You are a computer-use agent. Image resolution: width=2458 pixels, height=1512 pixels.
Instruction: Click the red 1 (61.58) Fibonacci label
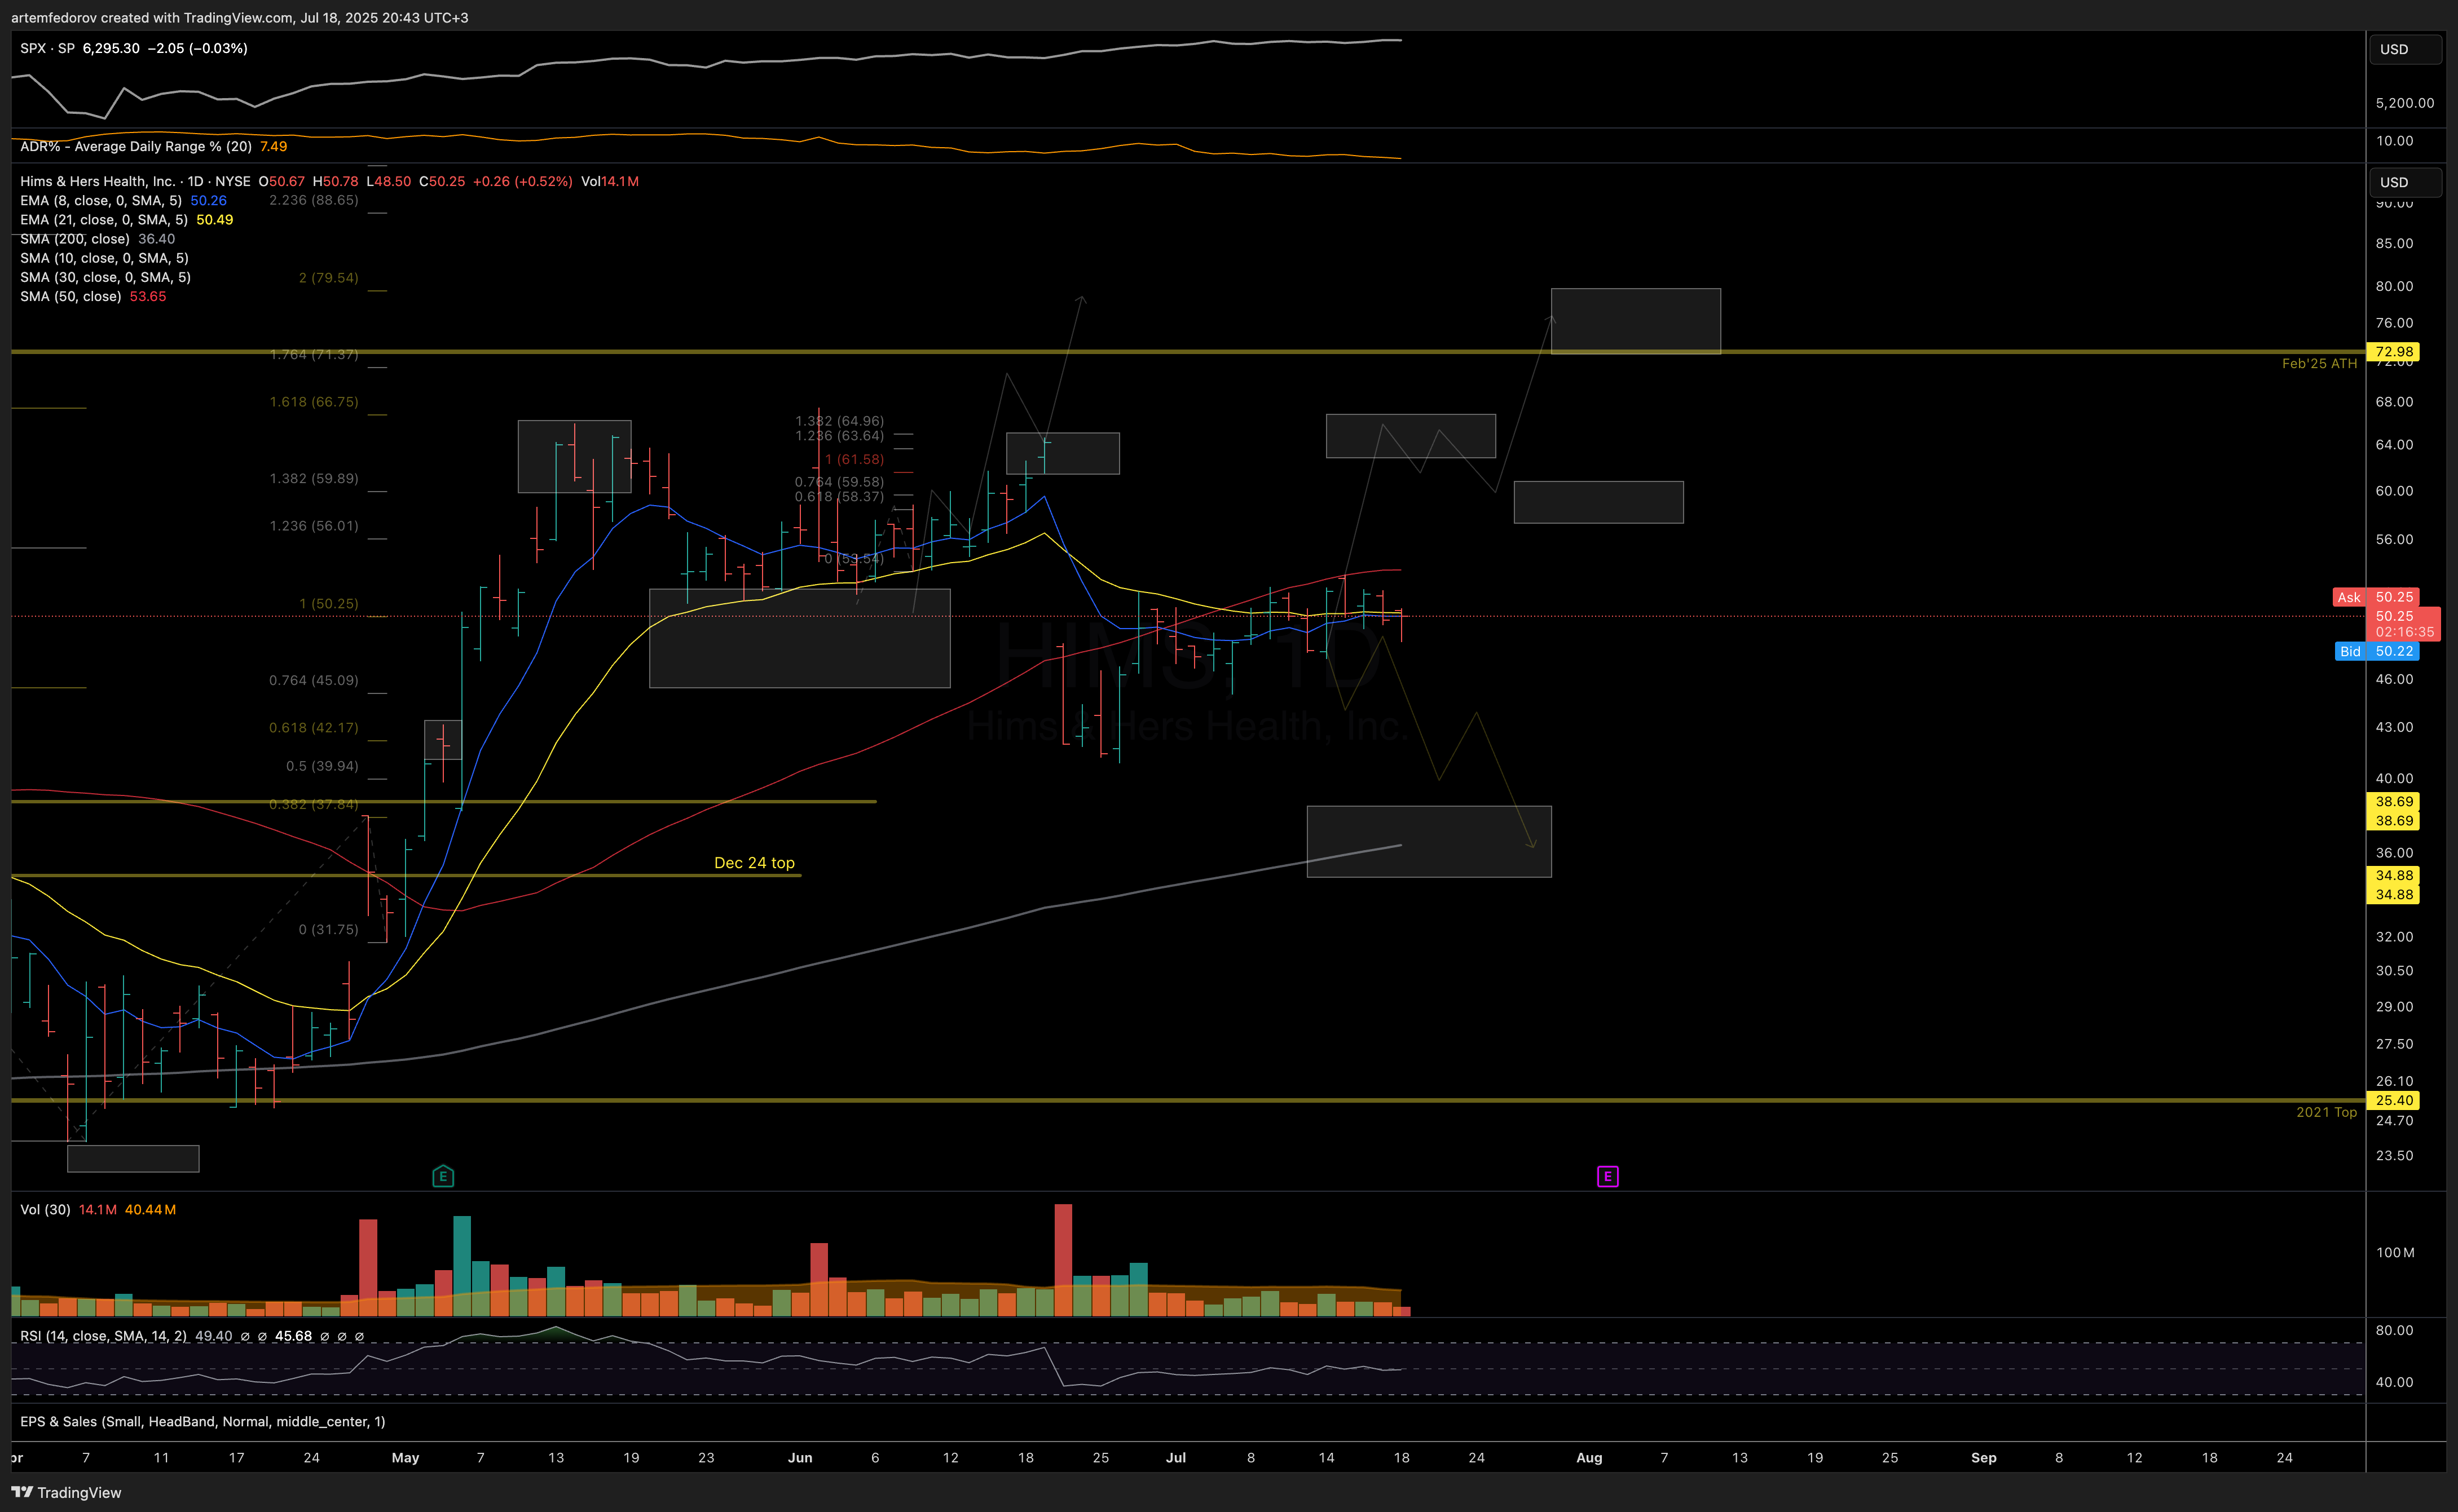pyautogui.click(x=854, y=459)
